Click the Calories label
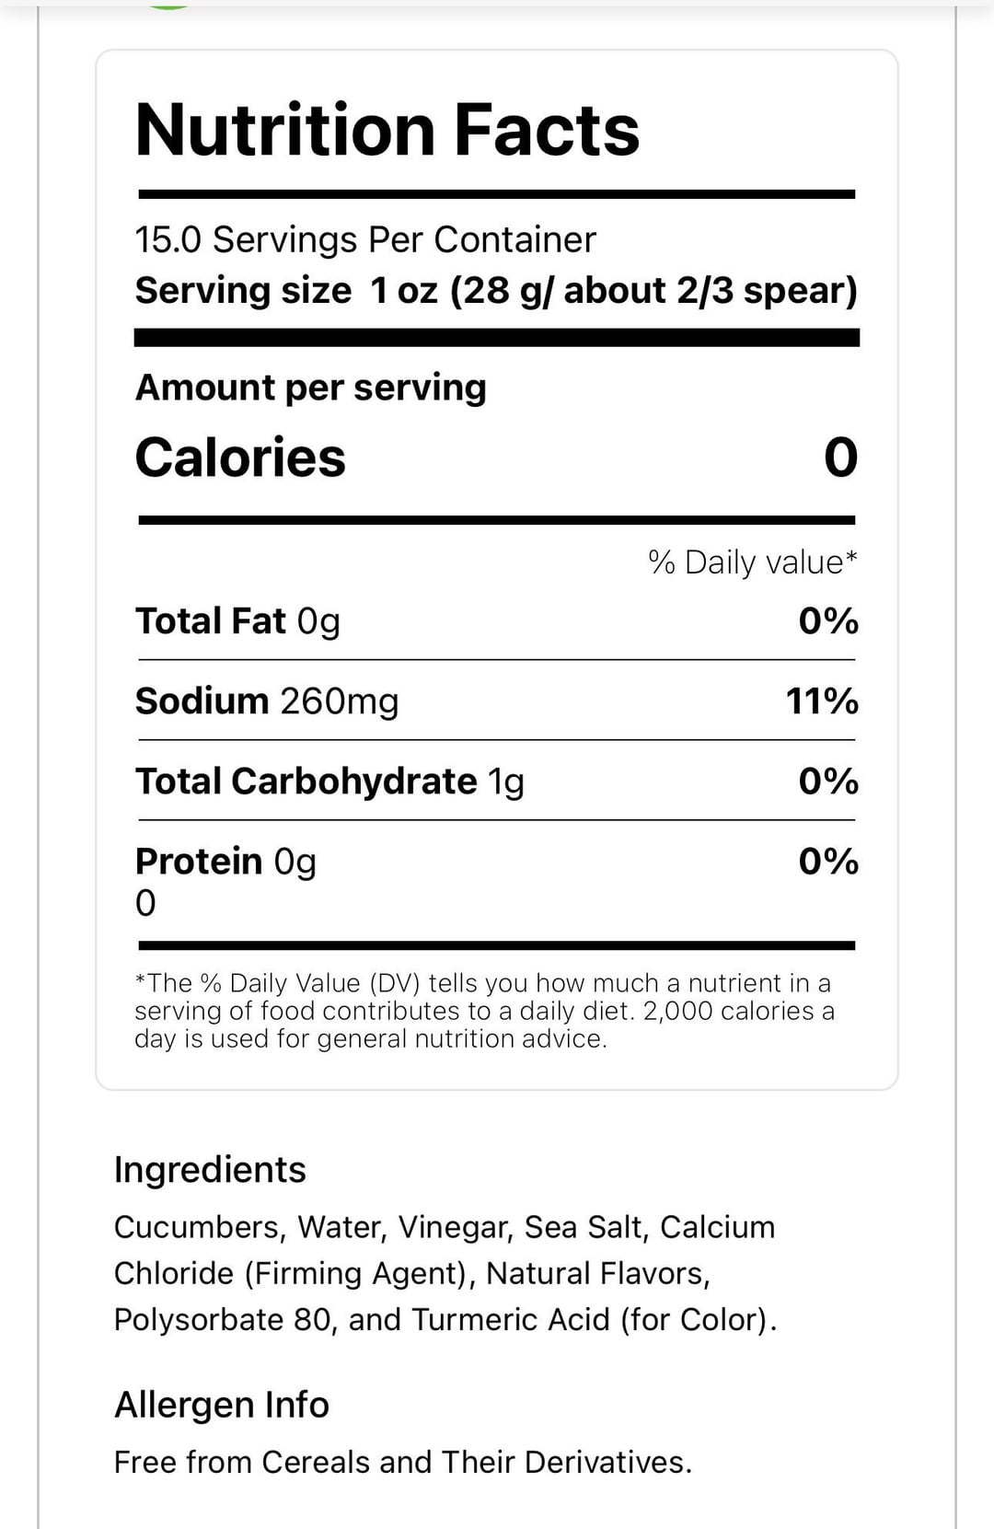This screenshot has width=994, height=1529. 240,458
